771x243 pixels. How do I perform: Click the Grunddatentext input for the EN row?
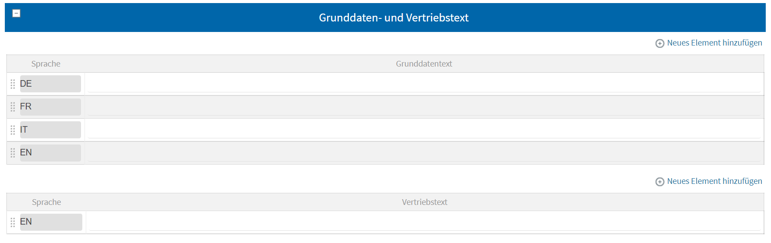pyautogui.click(x=424, y=153)
